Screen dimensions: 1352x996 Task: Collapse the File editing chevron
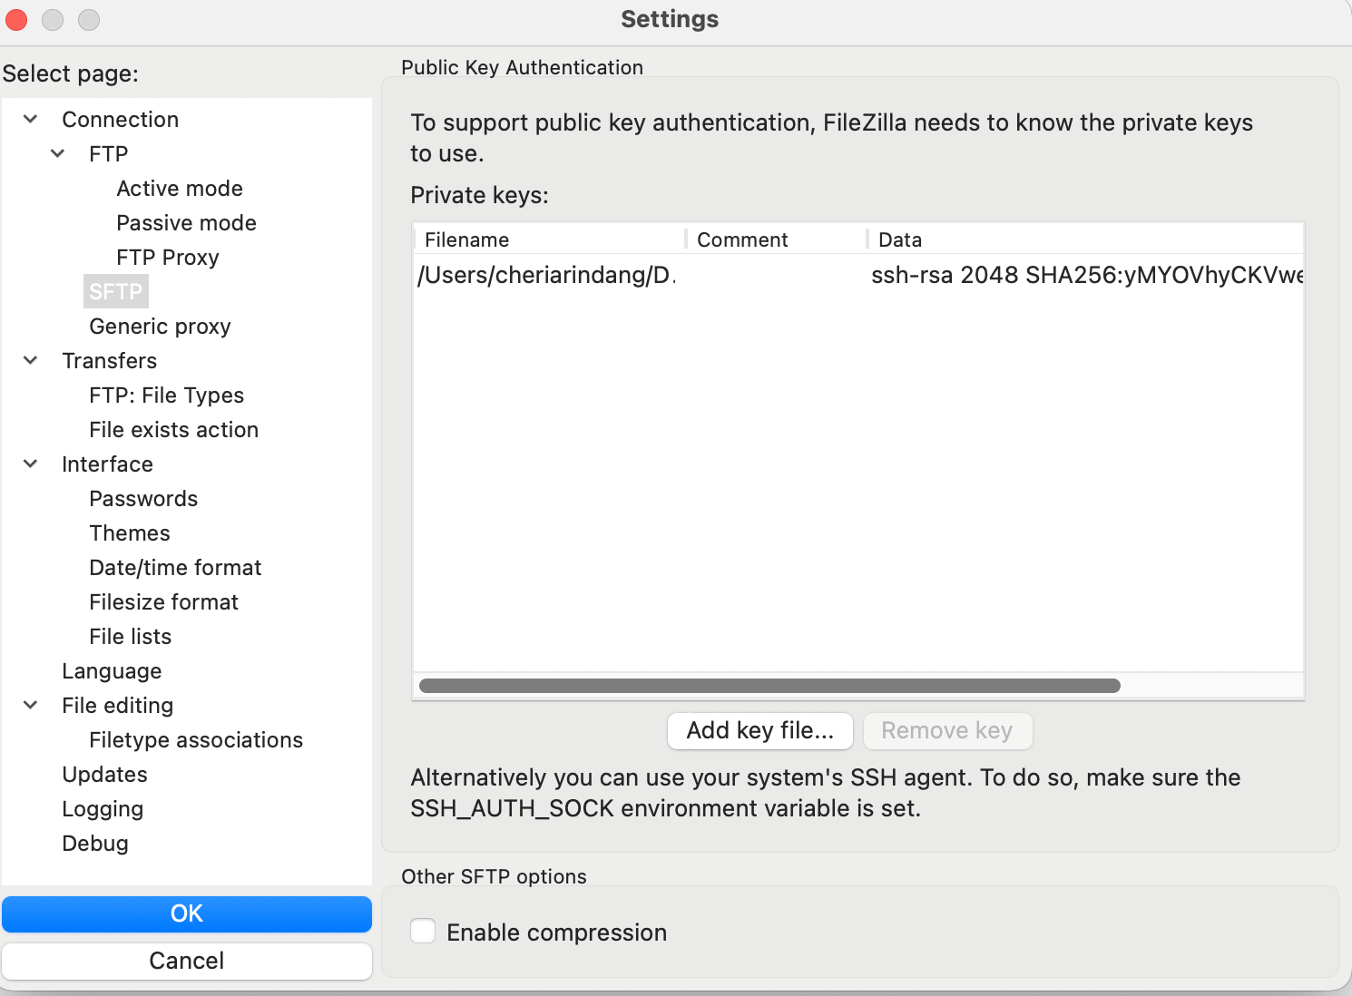(31, 706)
